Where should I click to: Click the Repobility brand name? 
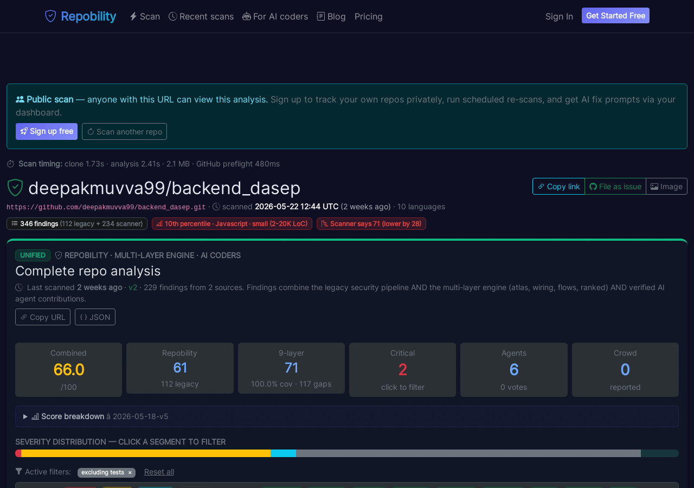pos(88,16)
